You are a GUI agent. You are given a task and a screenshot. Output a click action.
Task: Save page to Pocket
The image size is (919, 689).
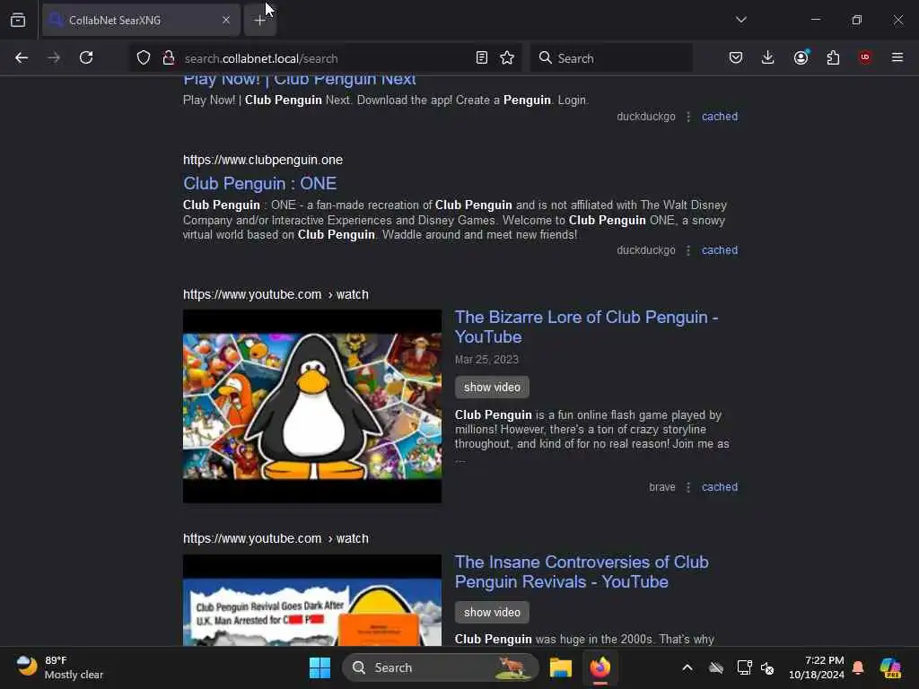point(736,57)
